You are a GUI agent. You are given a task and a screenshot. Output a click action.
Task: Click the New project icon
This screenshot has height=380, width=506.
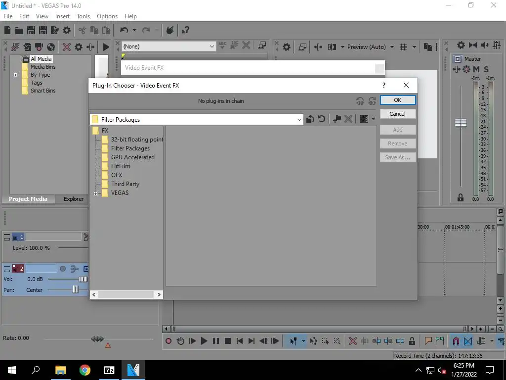tap(7, 30)
